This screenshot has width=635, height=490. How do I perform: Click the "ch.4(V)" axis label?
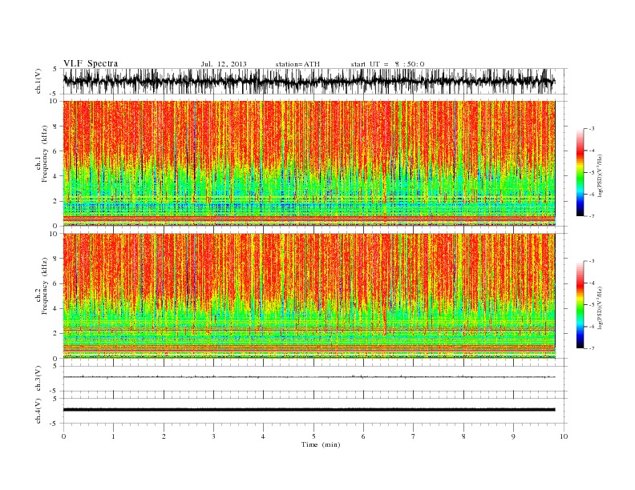click(x=38, y=411)
